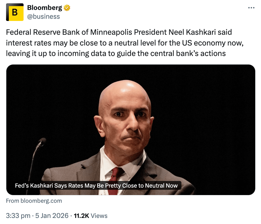Click the gold verified badge beside Bloomberg
Screen dimensions: 261x224
click(x=67, y=8)
